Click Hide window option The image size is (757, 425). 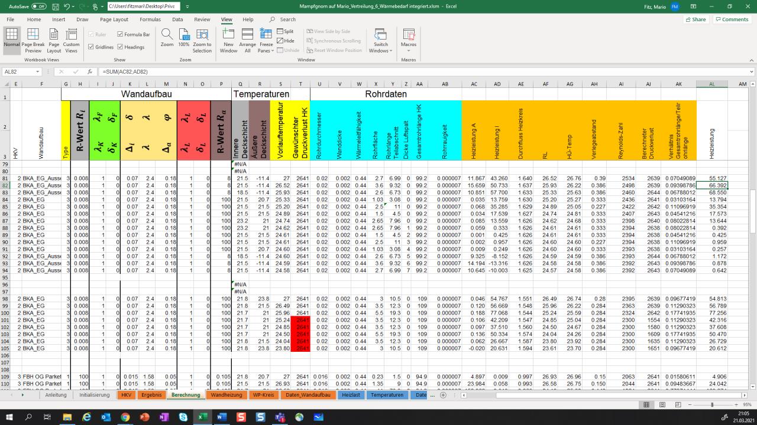pos(285,41)
